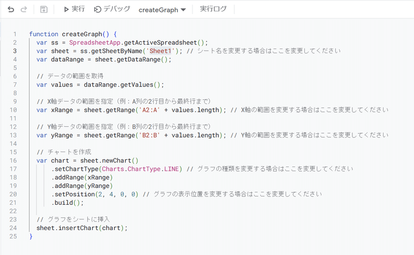Start debugging with デバッグ button
414x255 pixels.
pyautogui.click(x=112, y=9)
